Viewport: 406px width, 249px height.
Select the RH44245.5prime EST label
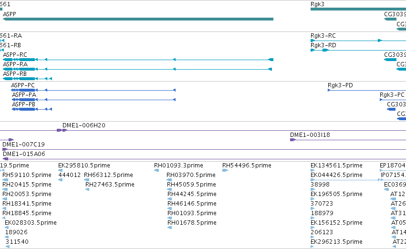[x=192, y=194]
